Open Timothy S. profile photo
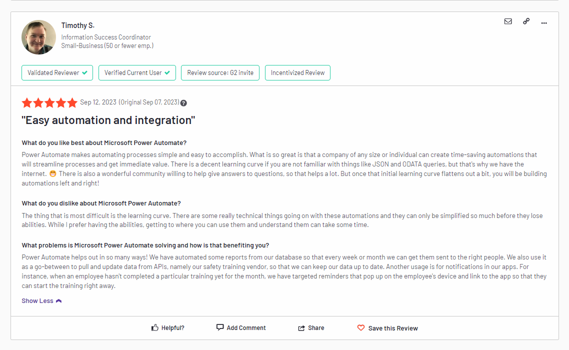This screenshot has height=350, width=569. pyautogui.click(x=39, y=37)
